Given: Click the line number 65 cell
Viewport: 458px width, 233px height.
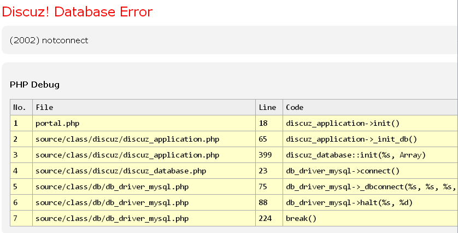Looking at the screenshot, I should (x=269, y=139).
